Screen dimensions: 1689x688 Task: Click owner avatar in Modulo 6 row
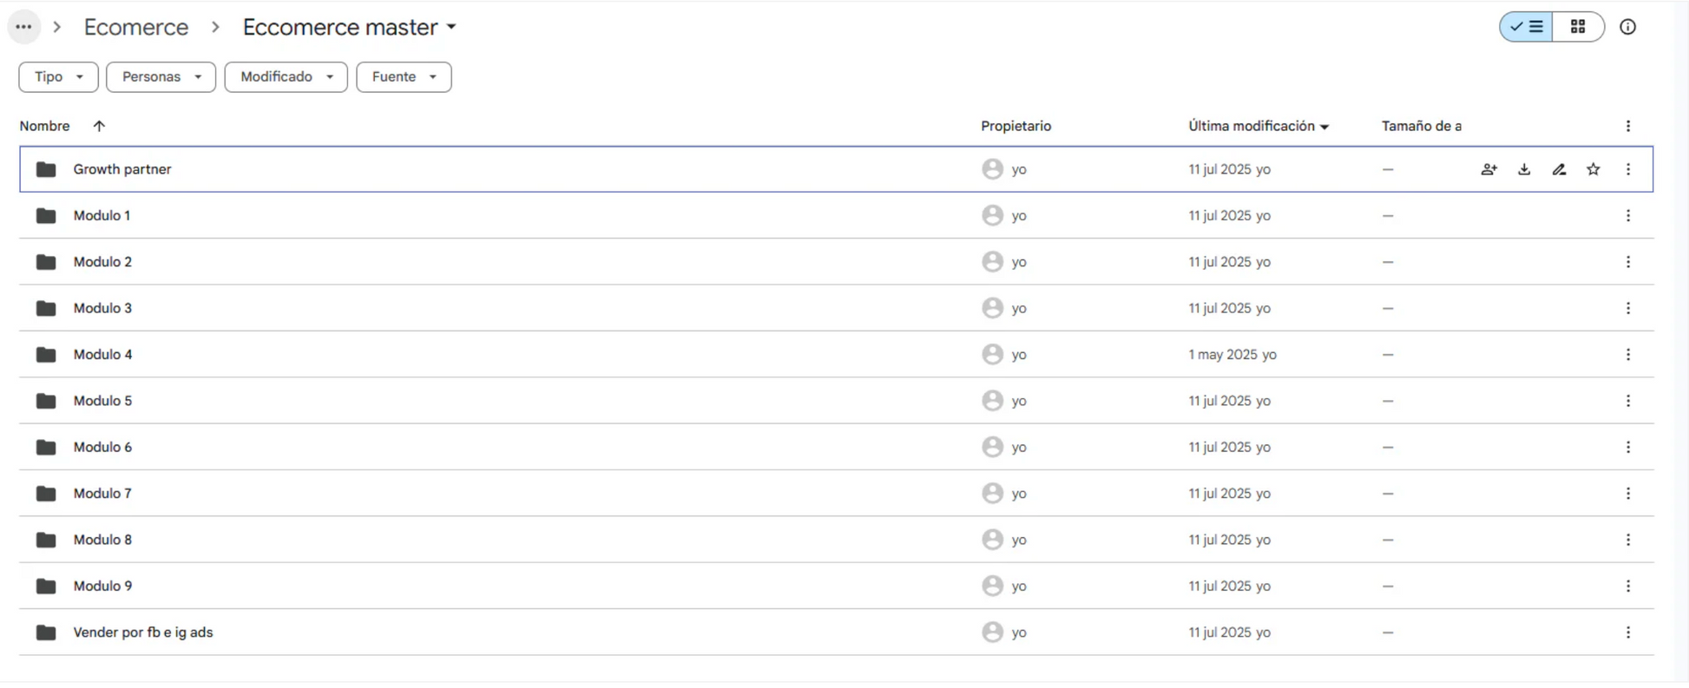pyautogui.click(x=992, y=447)
